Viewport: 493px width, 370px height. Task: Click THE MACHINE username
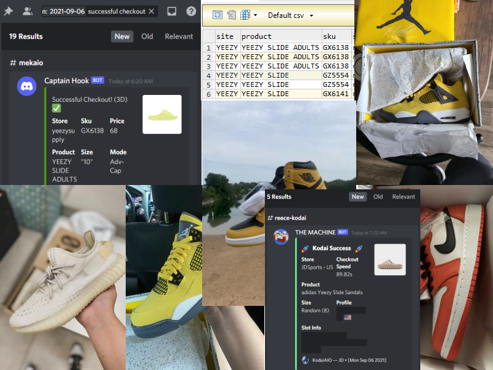click(x=315, y=232)
